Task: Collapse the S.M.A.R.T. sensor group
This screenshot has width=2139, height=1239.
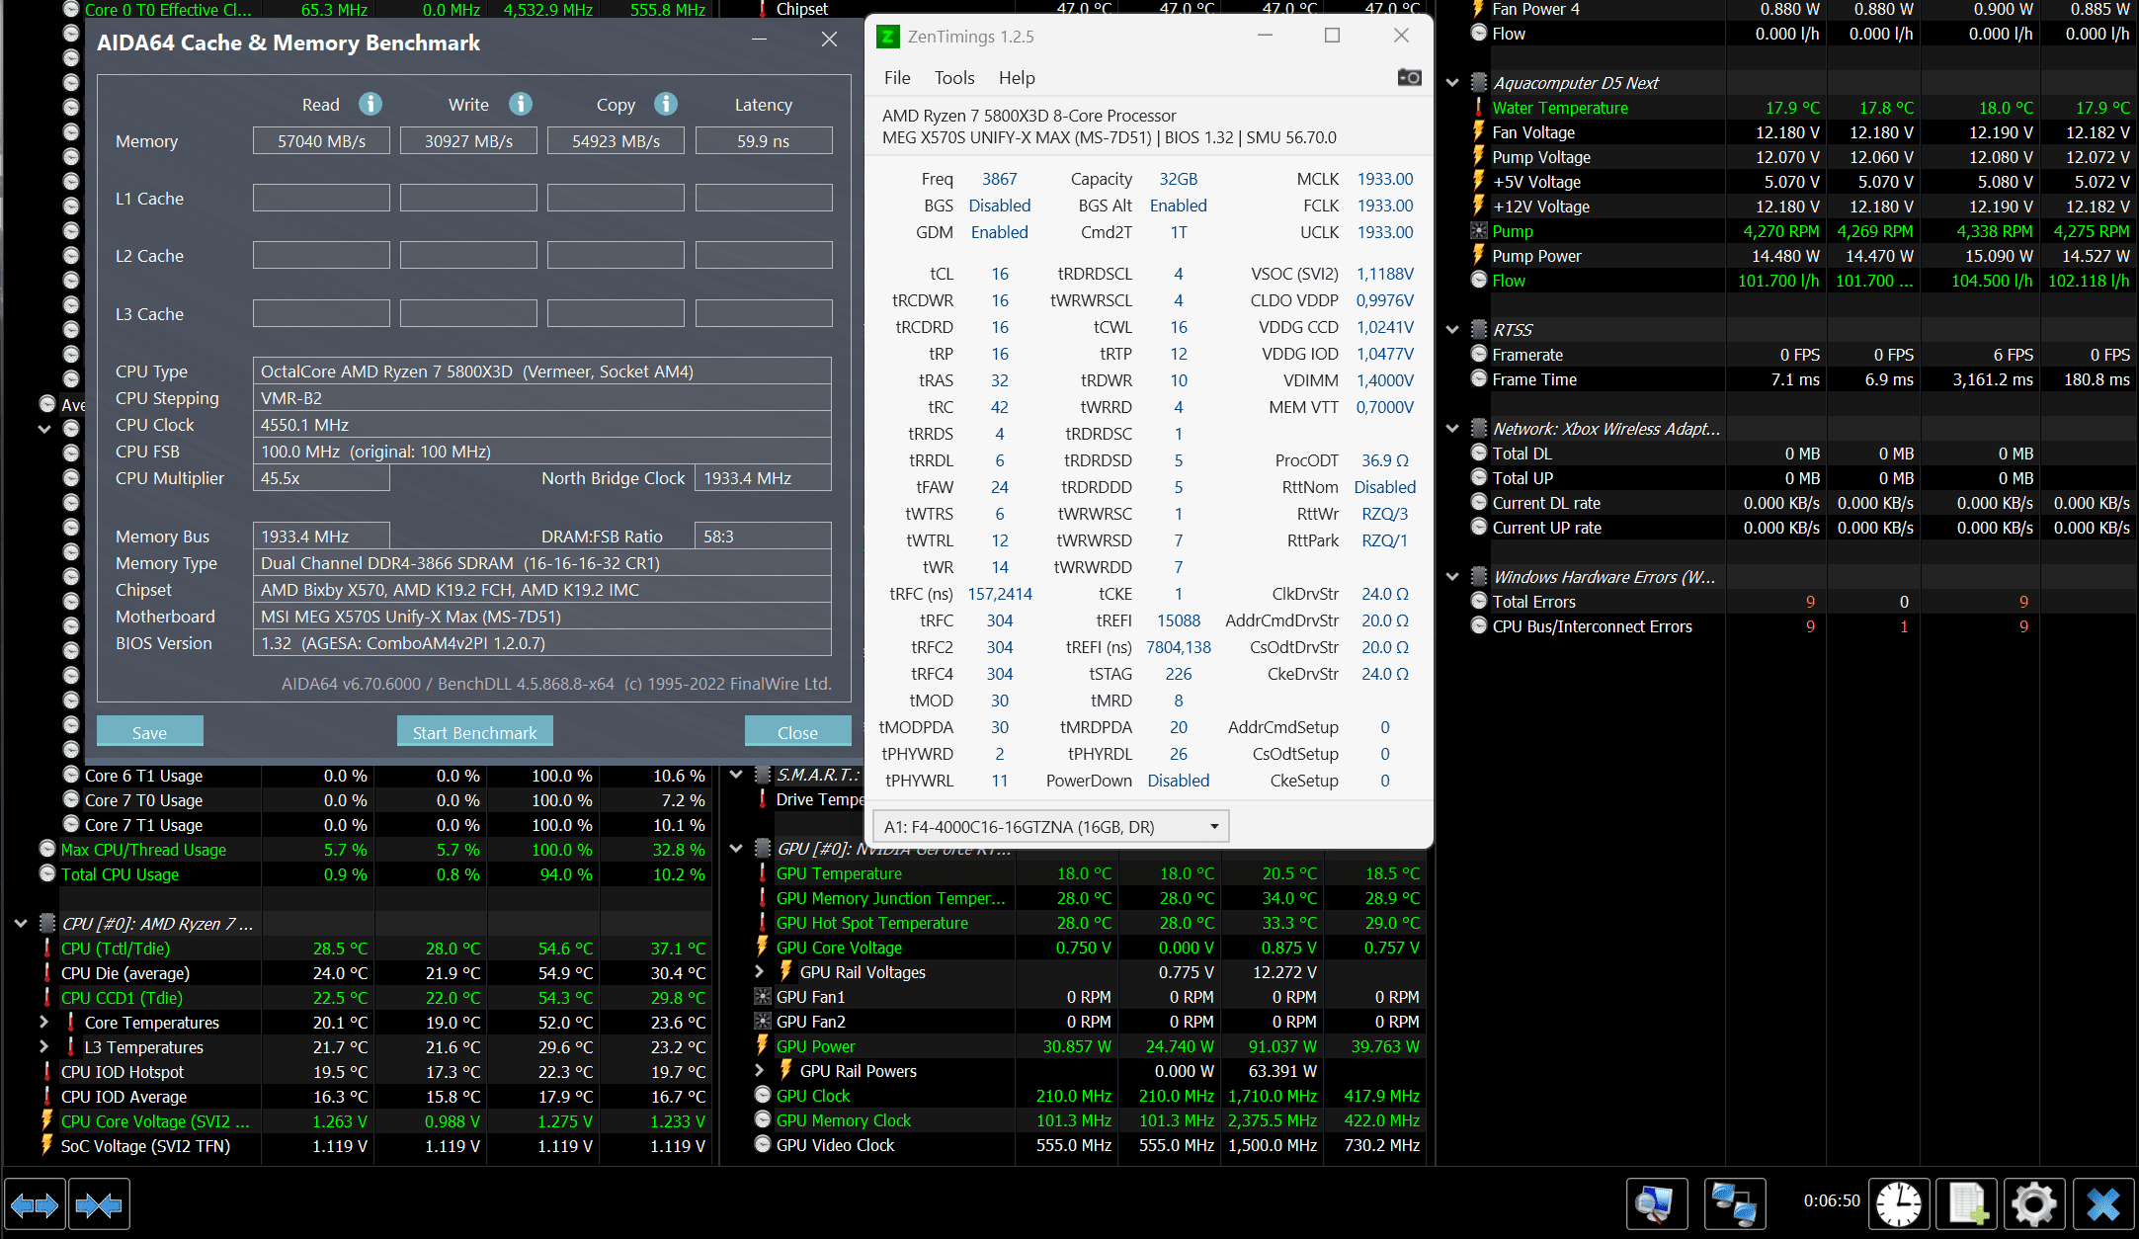Action: tap(736, 775)
